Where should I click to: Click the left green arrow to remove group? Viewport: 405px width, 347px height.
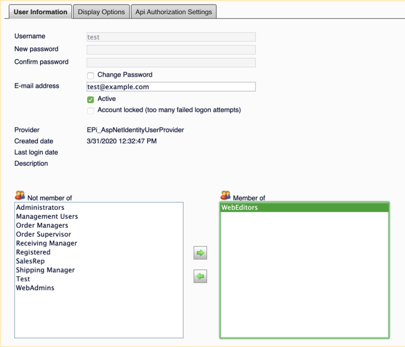200,276
